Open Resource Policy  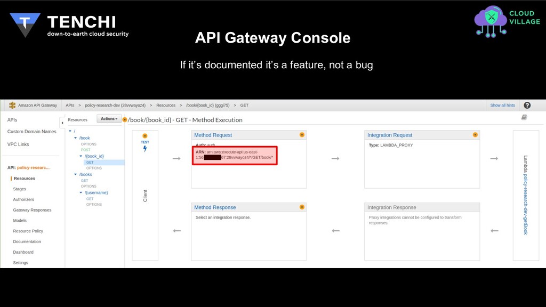(x=28, y=231)
